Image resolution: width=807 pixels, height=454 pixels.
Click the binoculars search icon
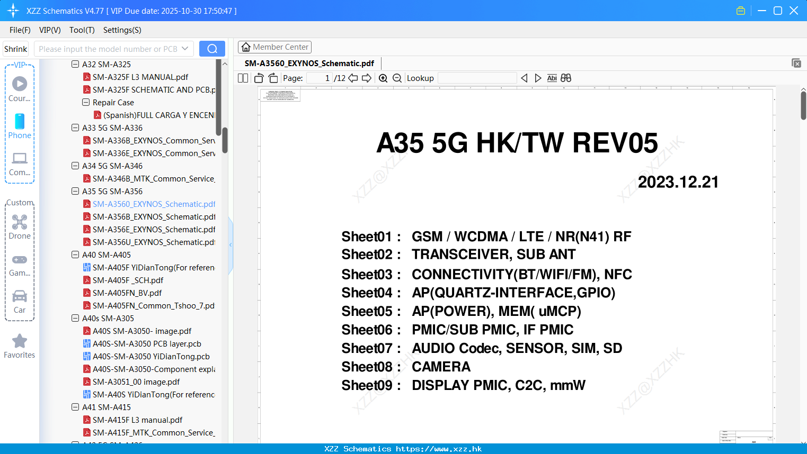(566, 78)
